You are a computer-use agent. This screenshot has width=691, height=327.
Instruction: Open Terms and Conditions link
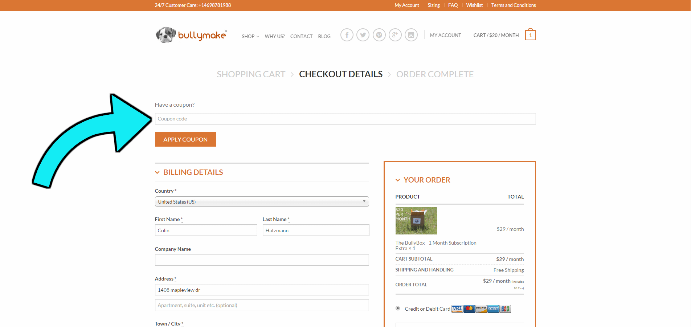pos(513,5)
